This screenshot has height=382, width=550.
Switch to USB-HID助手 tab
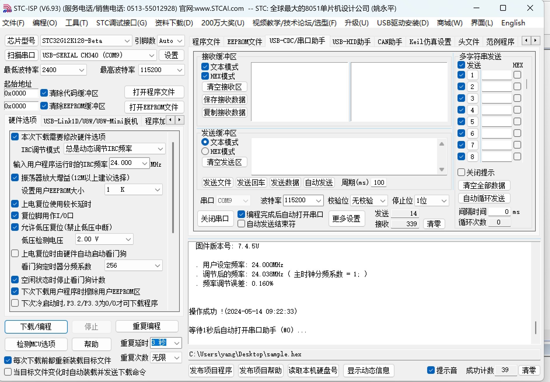[351, 42]
